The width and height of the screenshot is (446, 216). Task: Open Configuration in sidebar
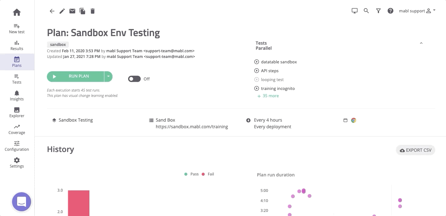(x=17, y=146)
